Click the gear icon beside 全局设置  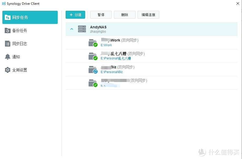pos(8,70)
